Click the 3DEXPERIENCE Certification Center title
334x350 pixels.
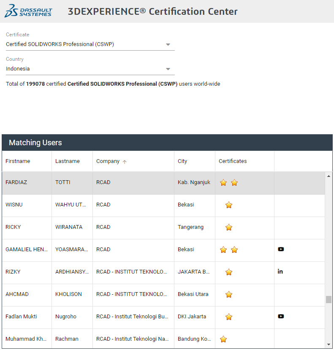click(153, 11)
